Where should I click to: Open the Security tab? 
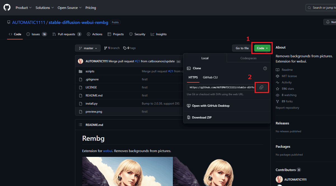click(x=137, y=34)
